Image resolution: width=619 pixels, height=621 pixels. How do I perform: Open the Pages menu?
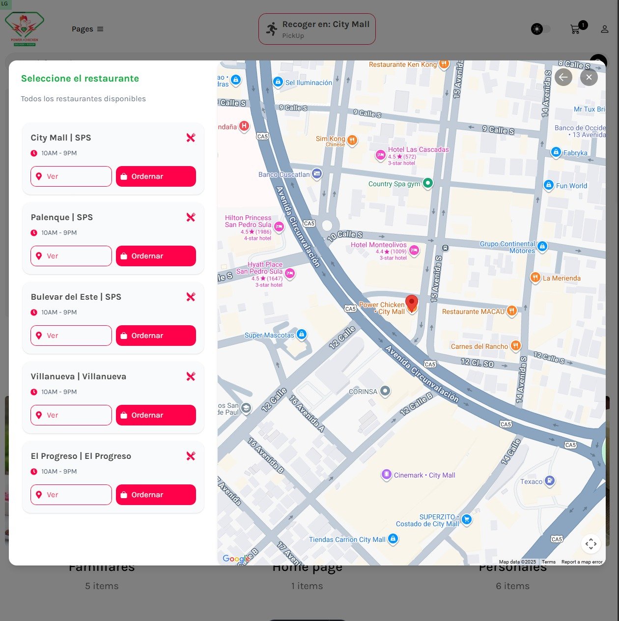tap(87, 29)
